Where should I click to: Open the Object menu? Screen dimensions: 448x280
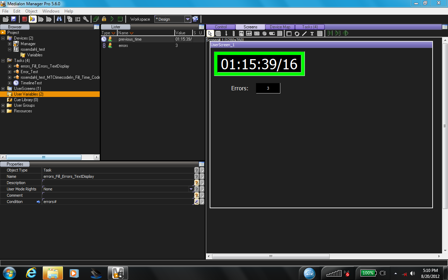click(x=31, y=11)
